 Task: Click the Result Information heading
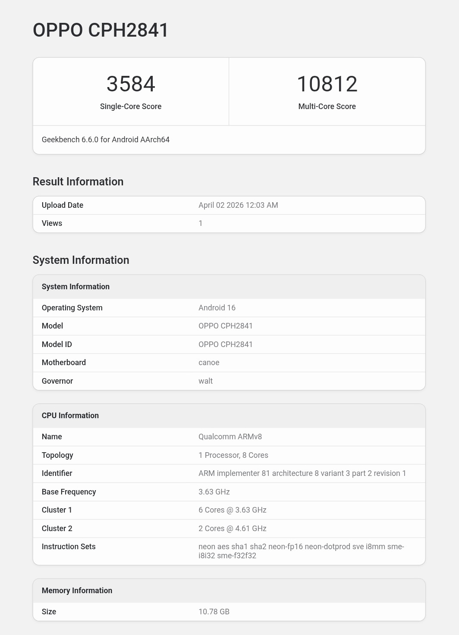pyautogui.click(x=78, y=181)
